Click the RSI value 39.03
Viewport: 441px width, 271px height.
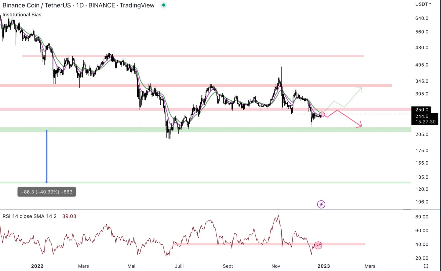coord(69,216)
